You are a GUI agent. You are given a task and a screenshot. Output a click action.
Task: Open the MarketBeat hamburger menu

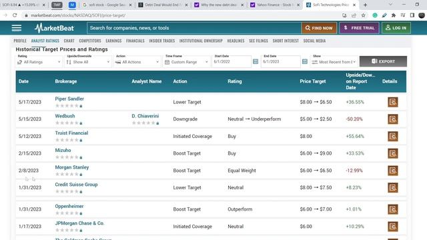(16, 28)
